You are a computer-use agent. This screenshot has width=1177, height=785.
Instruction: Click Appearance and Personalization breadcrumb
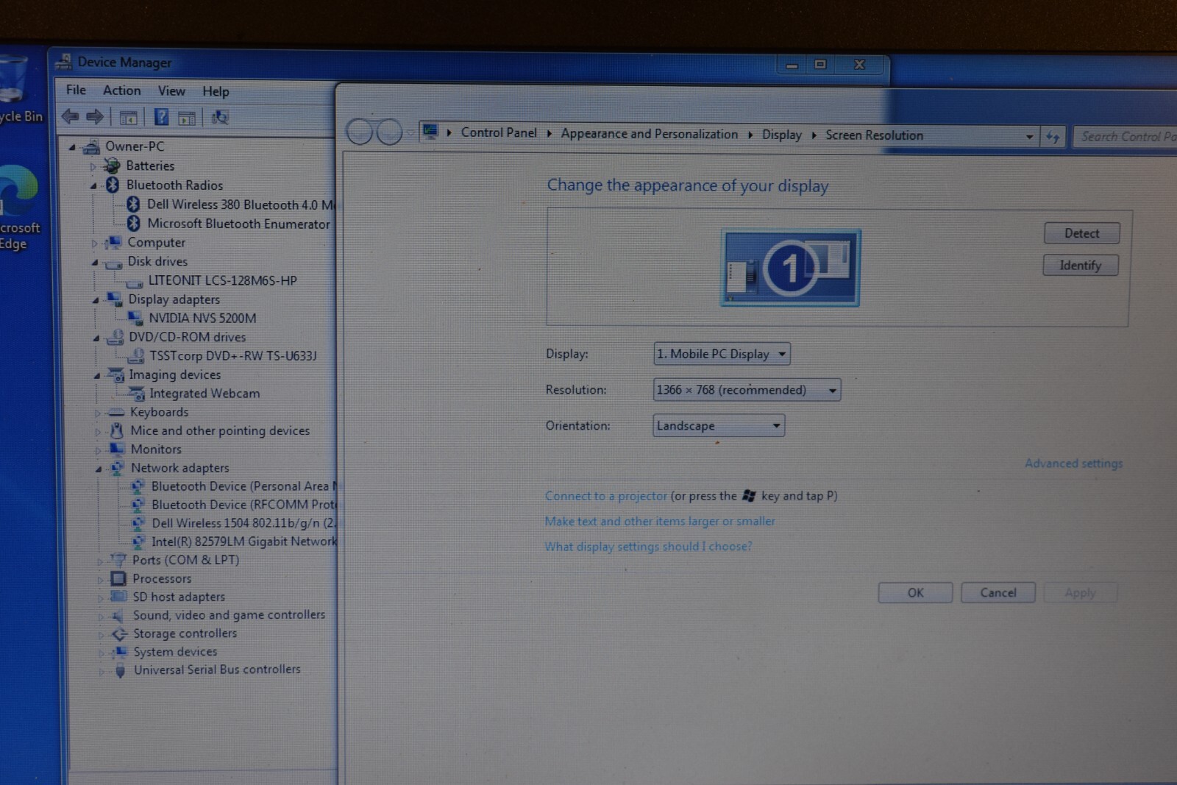coord(649,134)
